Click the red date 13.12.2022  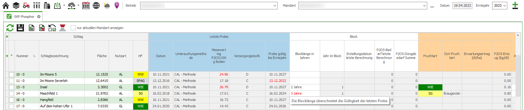(x=277, y=81)
